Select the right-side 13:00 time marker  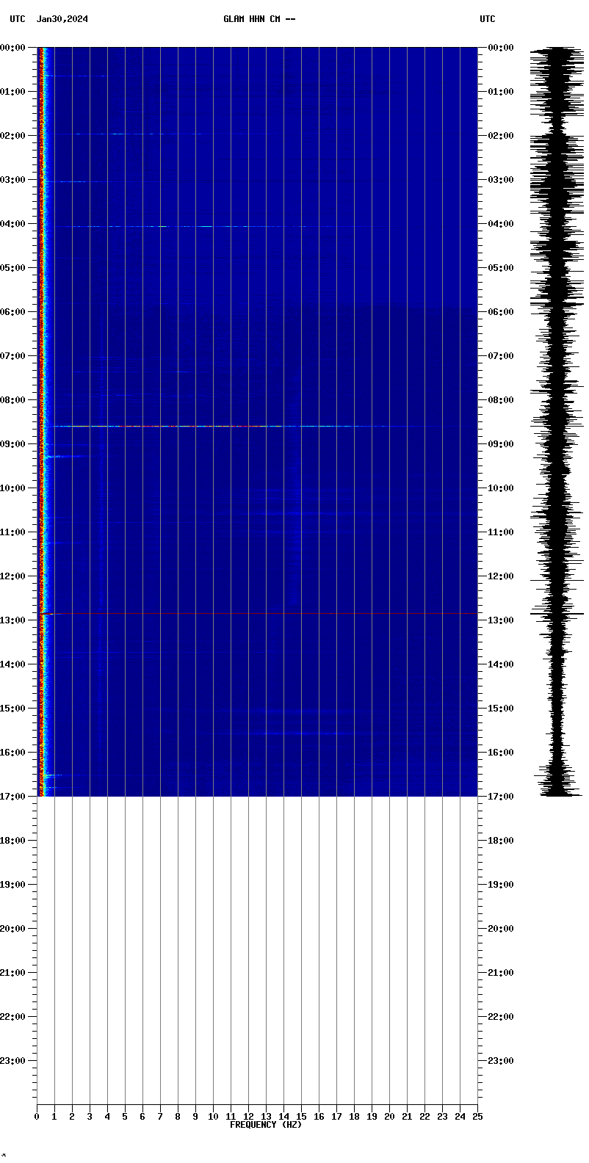pyautogui.click(x=501, y=620)
